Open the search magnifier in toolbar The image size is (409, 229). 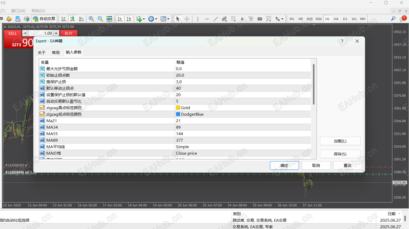[x=393, y=19]
